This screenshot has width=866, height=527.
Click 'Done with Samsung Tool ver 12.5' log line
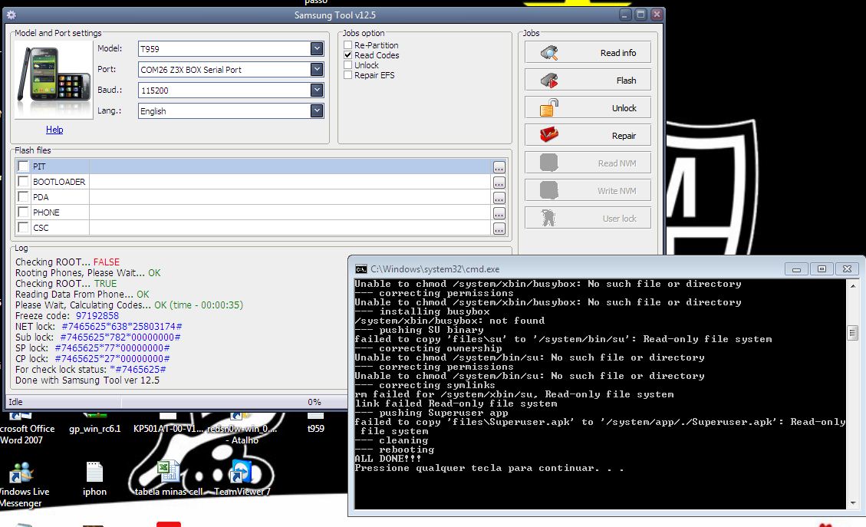pyautogui.click(x=87, y=380)
